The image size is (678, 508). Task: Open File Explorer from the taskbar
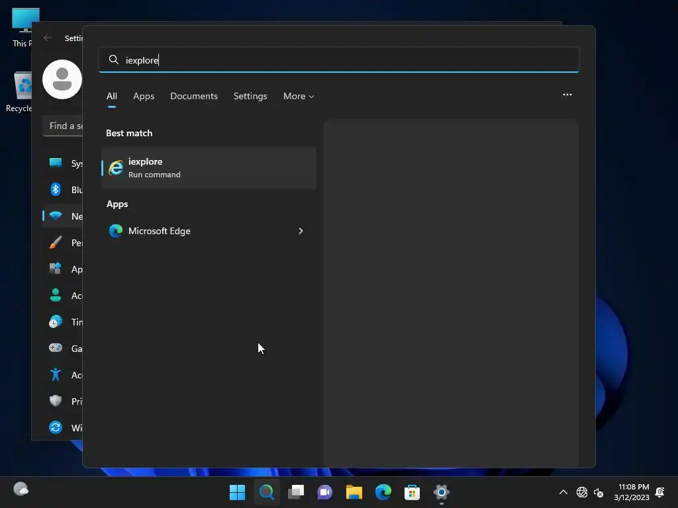354,492
